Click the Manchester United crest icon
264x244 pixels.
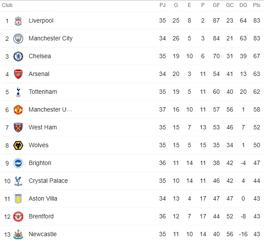(18, 110)
